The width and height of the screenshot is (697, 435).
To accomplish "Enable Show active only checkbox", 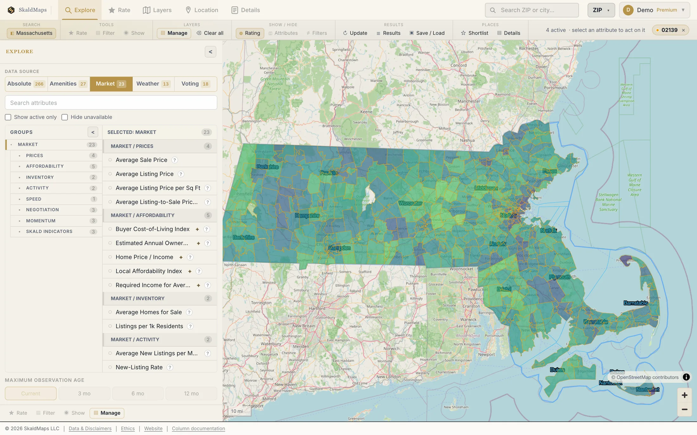I will click(x=8, y=117).
